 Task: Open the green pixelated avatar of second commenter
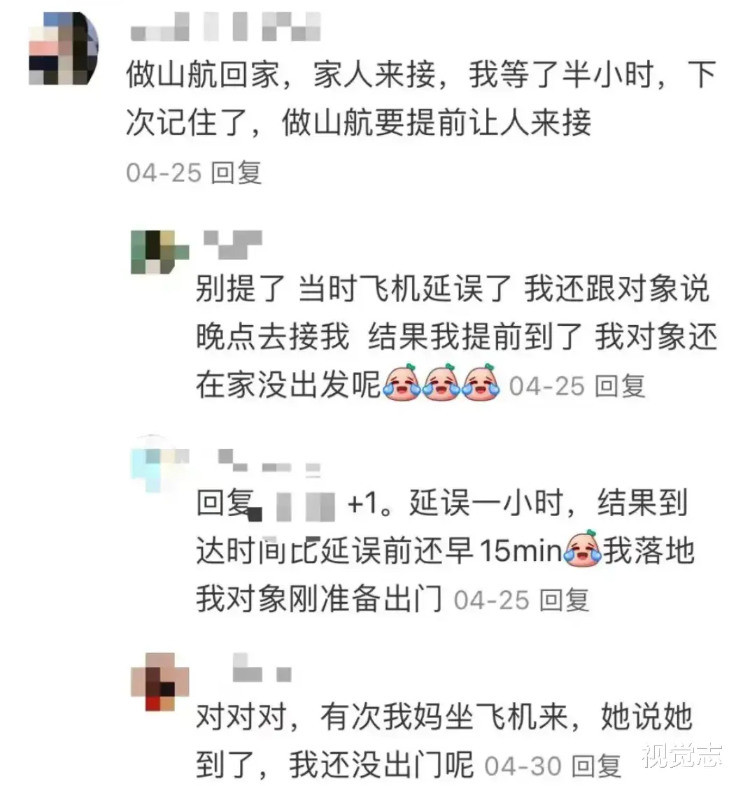[160, 252]
